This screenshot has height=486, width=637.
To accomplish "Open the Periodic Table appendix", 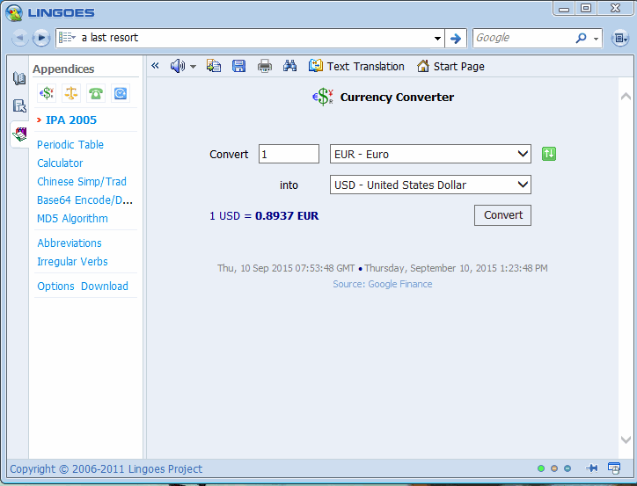I will point(70,144).
